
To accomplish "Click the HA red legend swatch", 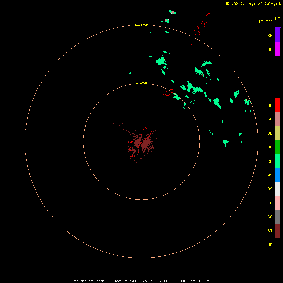I will (278, 105).
